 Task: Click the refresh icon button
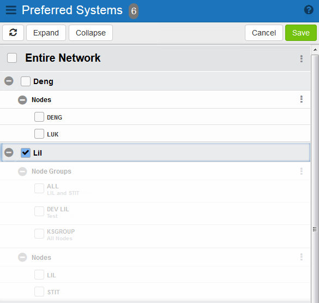point(13,33)
